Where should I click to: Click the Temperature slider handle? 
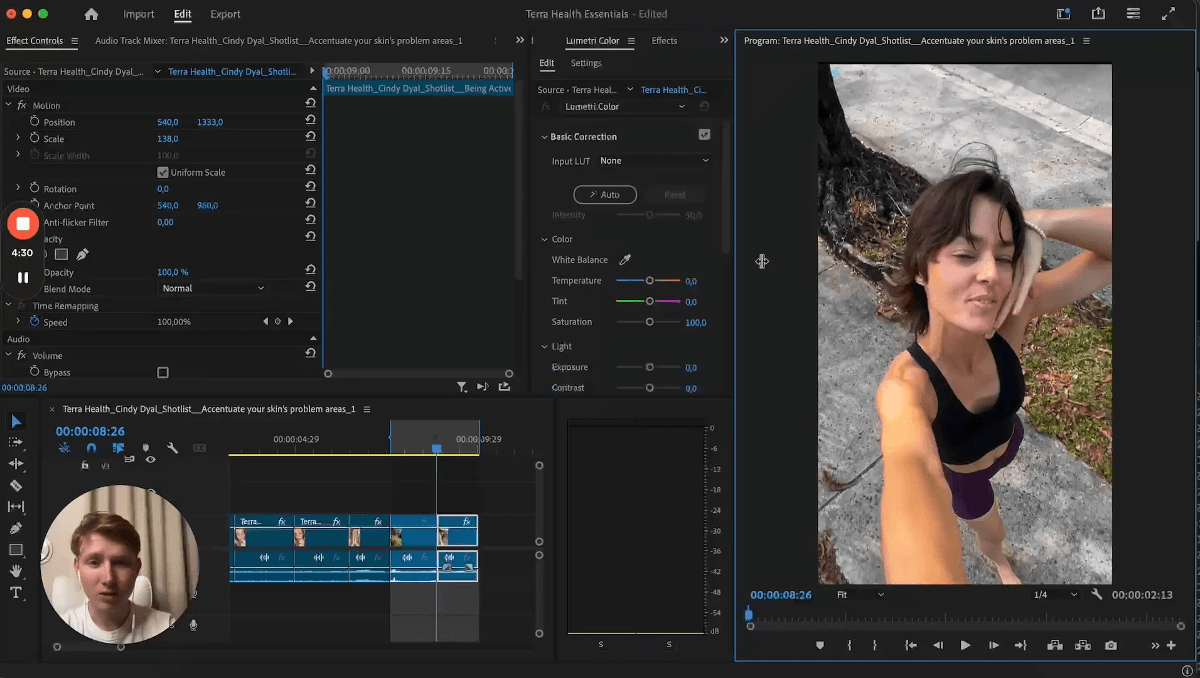point(650,281)
